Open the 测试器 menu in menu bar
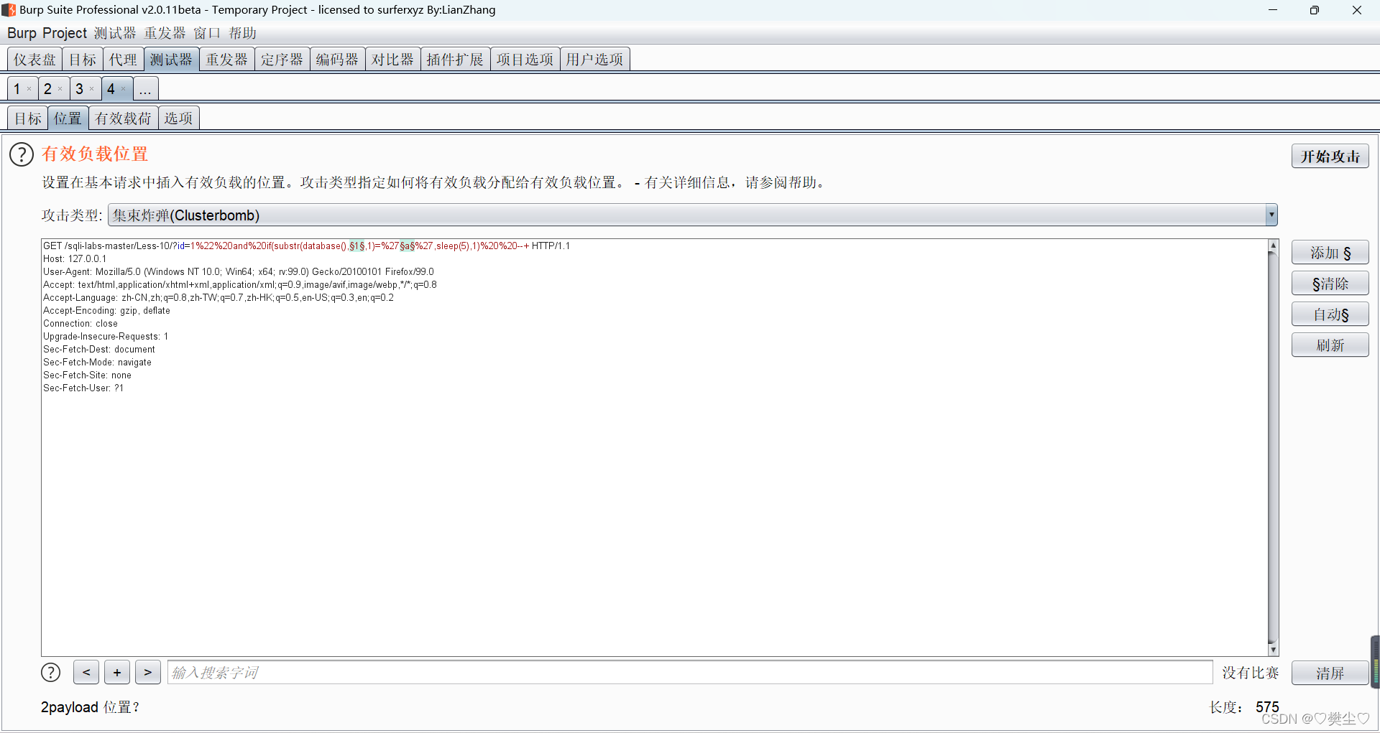Viewport: 1380px width, 733px height. pyautogui.click(x=115, y=33)
